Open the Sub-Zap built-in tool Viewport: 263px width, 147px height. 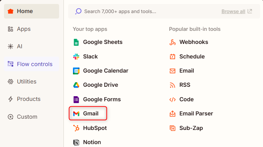191,128
